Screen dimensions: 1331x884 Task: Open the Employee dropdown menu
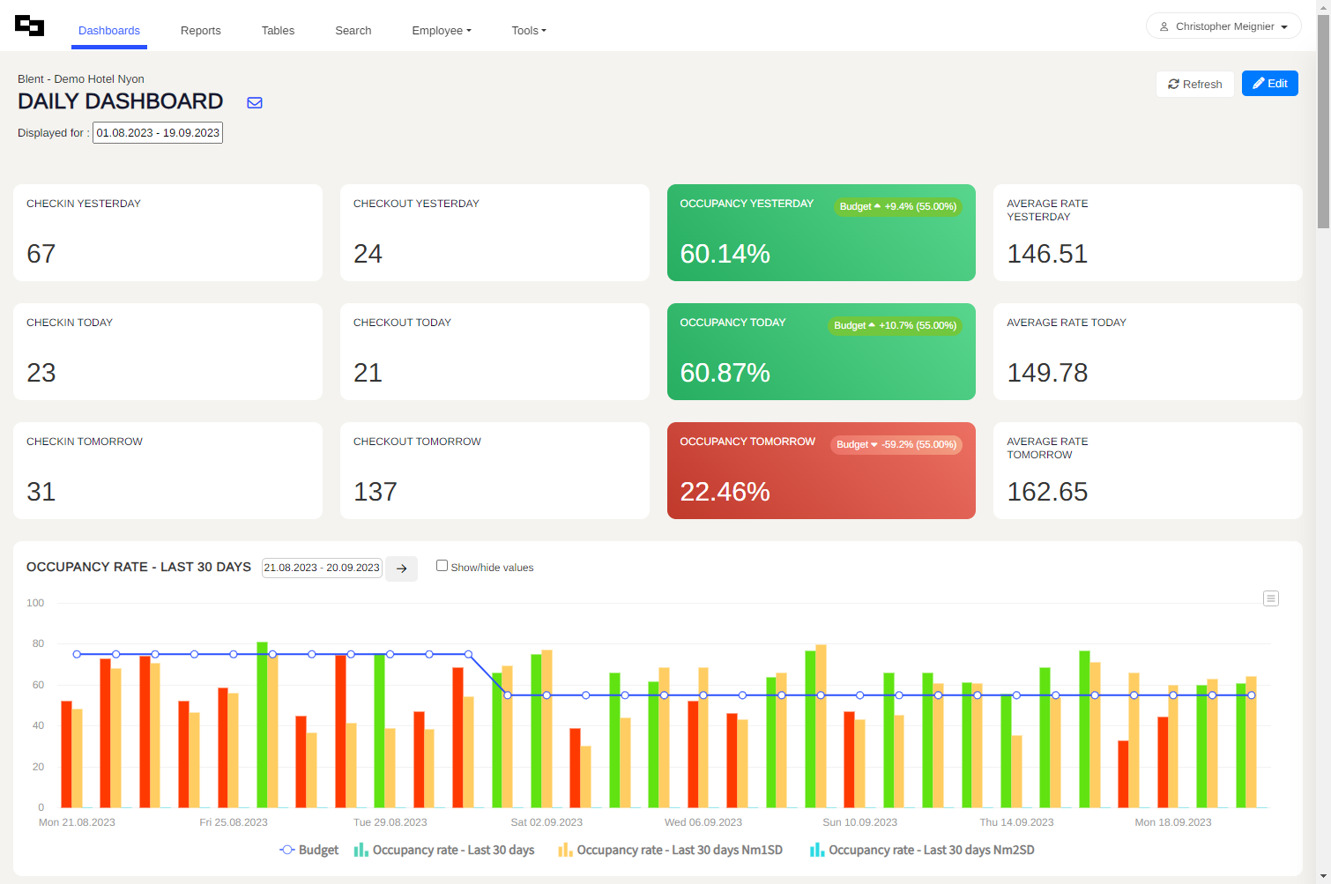[441, 31]
